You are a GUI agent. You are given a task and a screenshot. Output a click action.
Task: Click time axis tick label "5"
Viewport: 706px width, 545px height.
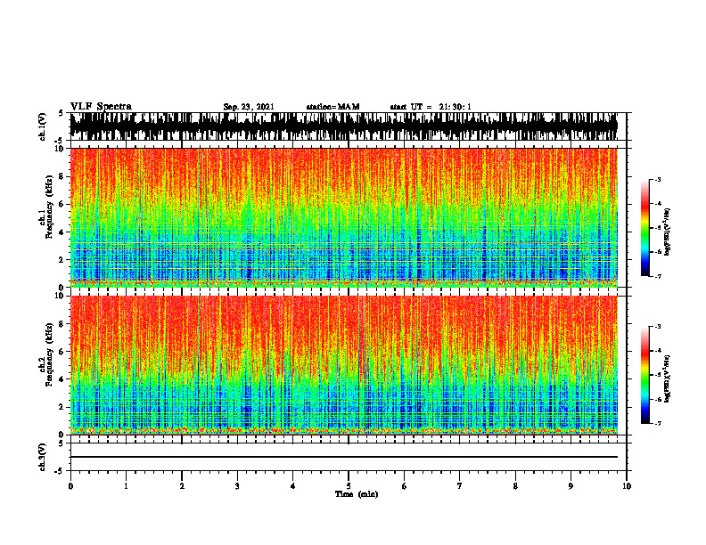coord(349,486)
